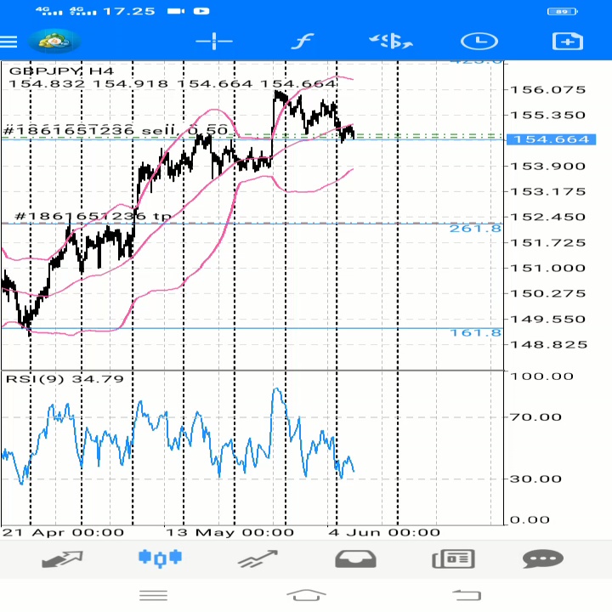Open the indicators list (f icon)

[x=303, y=42]
